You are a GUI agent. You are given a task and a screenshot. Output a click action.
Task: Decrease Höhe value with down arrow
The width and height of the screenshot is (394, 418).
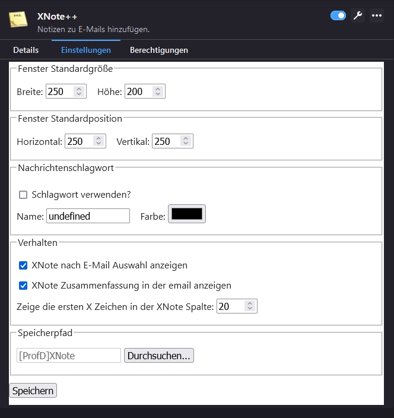tap(158, 94)
